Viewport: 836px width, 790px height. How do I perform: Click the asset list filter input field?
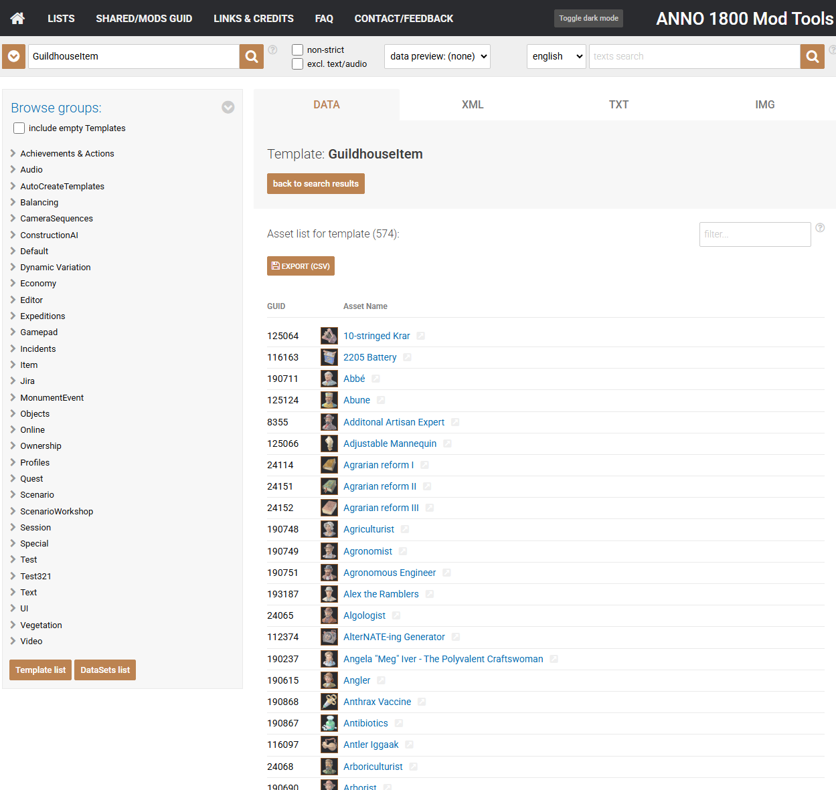tap(754, 235)
